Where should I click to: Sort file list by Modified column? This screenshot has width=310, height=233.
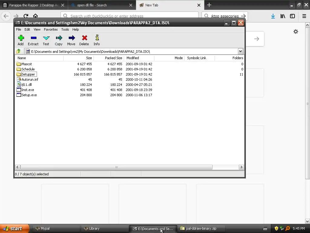[139, 58]
